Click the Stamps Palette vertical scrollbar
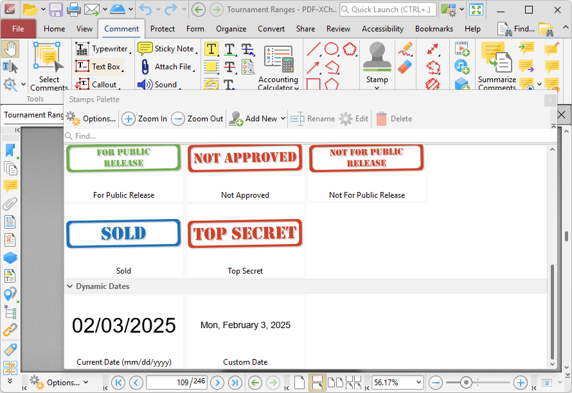 pos(552,312)
